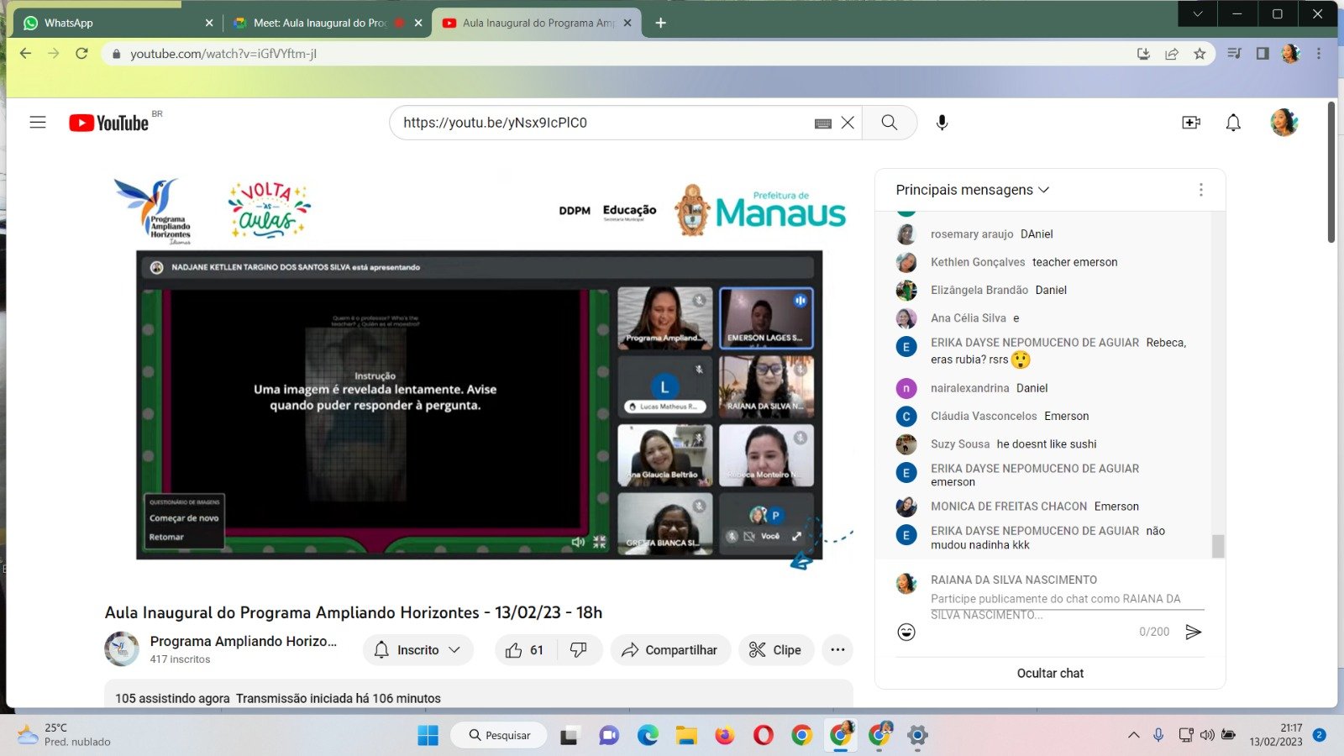Open the YouTube hamburger guide menu
This screenshot has height=756, width=1344.
(x=38, y=123)
